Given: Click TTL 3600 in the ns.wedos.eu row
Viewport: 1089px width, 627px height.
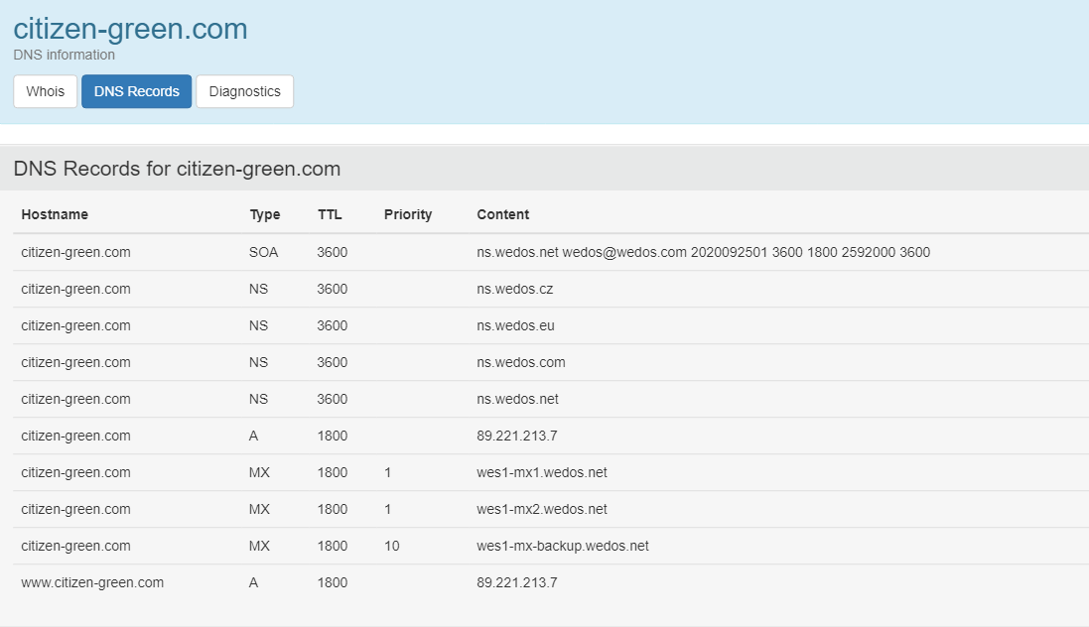Looking at the screenshot, I should click(332, 325).
